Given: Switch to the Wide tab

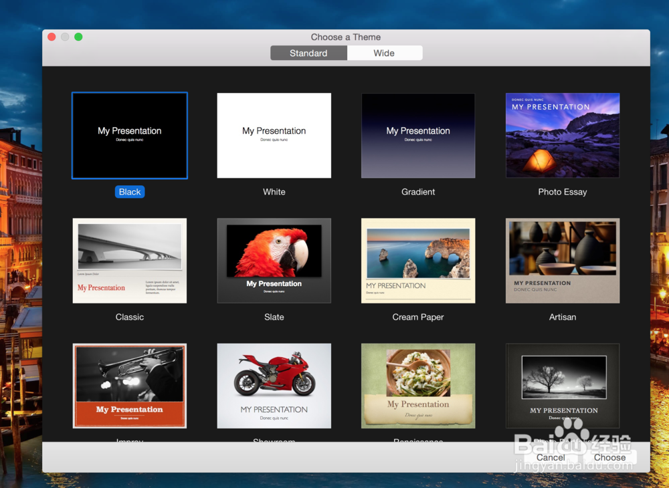Looking at the screenshot, I should tap(385, 53).
